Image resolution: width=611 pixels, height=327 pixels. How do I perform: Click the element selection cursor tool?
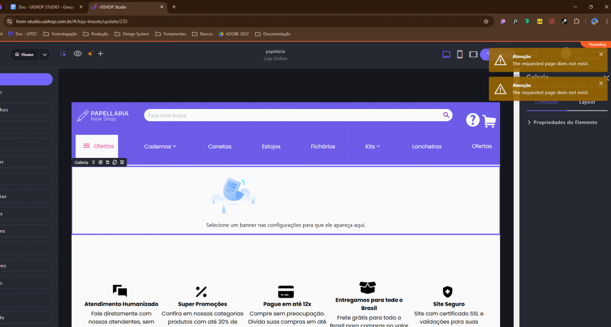[63, 54]
